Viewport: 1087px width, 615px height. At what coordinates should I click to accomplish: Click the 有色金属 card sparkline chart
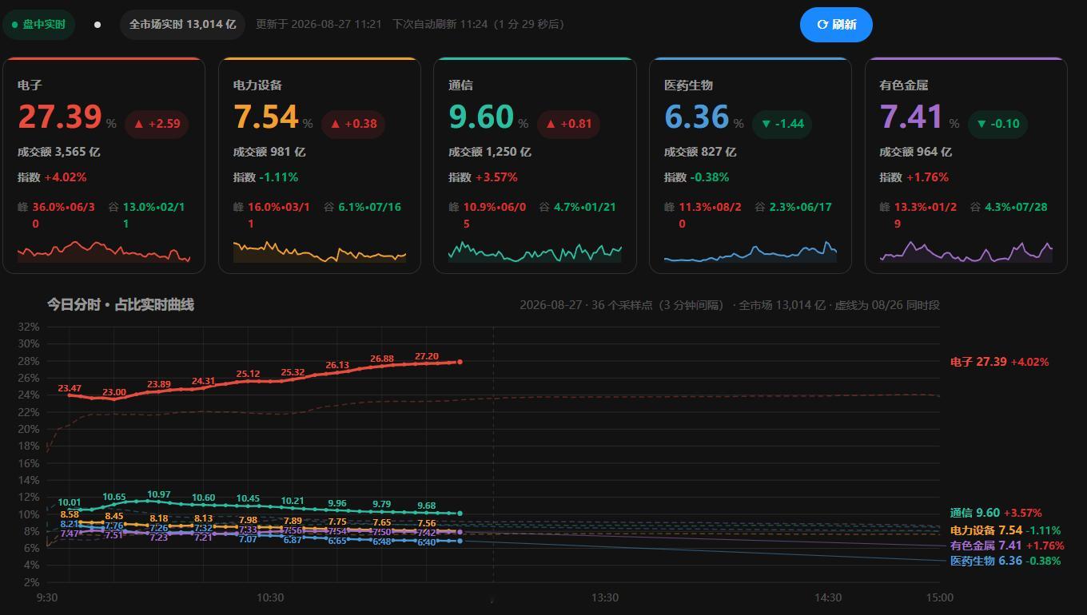[966, 252]
